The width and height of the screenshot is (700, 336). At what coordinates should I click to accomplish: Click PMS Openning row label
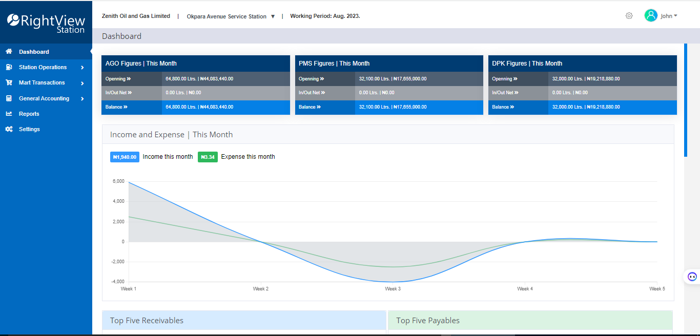click(312, 79)
